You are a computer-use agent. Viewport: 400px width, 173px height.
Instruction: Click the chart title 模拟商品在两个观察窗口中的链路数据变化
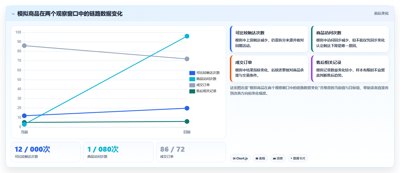point(70,14)
